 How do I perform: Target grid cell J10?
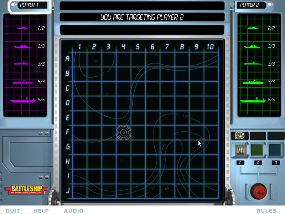click(x=211, y=191)
